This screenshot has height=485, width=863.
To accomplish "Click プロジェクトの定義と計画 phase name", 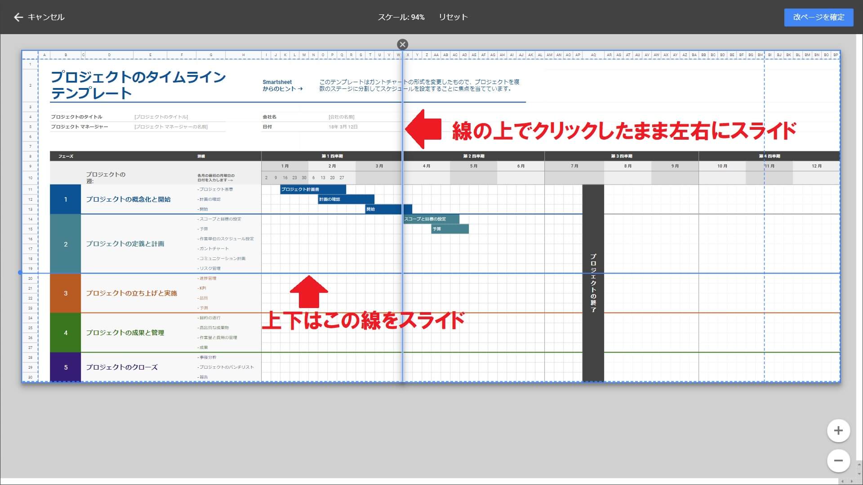I will 125,244.
